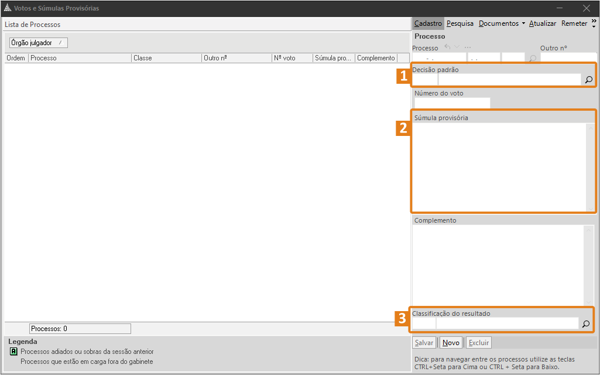600x375 pixels.
Task: Open the Pesquisa tab
Action: pos(460,23)
